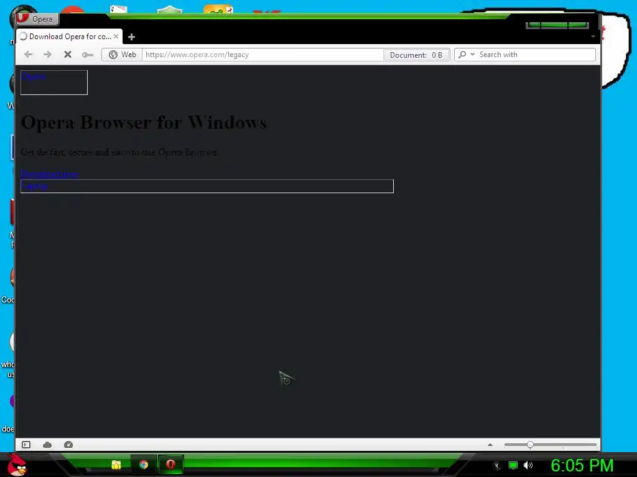
Task: Open search engine dropdown arrow
Action: 473,55
